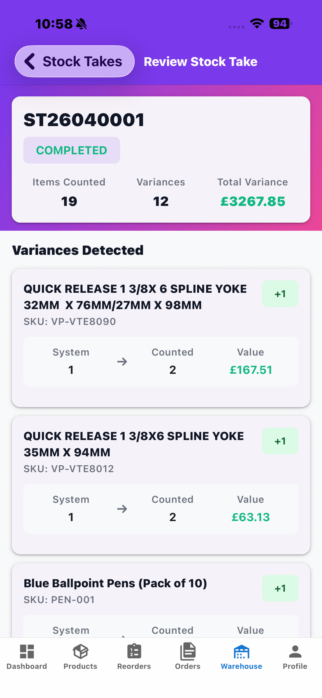
Task: Tap the silent mode bell icon
Action: coord(82,24)
